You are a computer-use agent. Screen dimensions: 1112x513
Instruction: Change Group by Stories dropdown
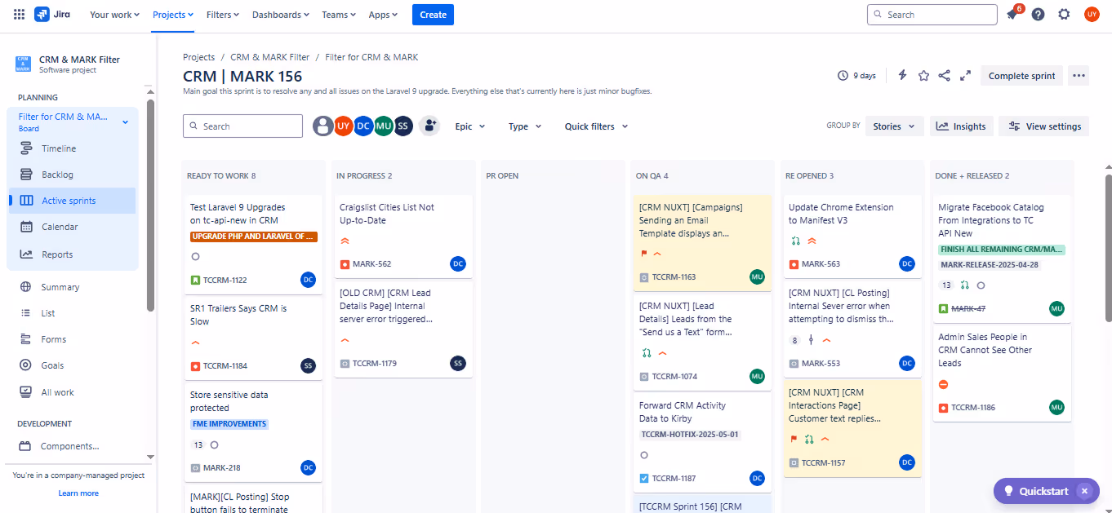[x=895, y=126]
